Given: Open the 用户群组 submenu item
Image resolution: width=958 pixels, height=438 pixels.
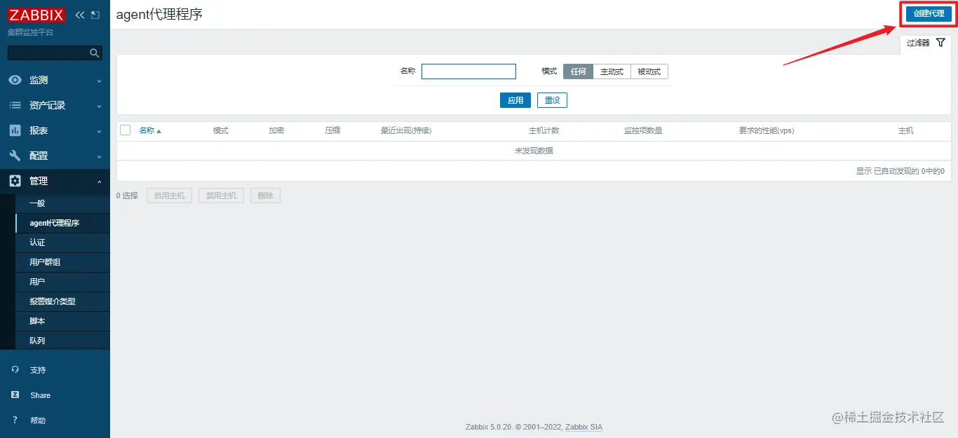Looking at the screenshot, I should click(x=62, y=262).
